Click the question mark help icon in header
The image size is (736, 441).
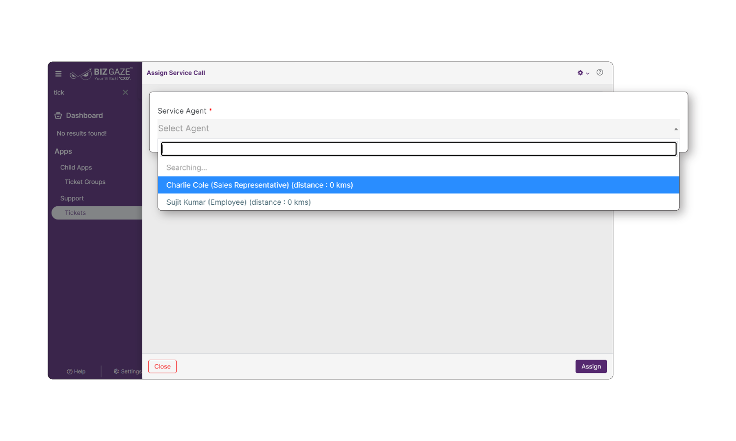(x=600, y=73)
